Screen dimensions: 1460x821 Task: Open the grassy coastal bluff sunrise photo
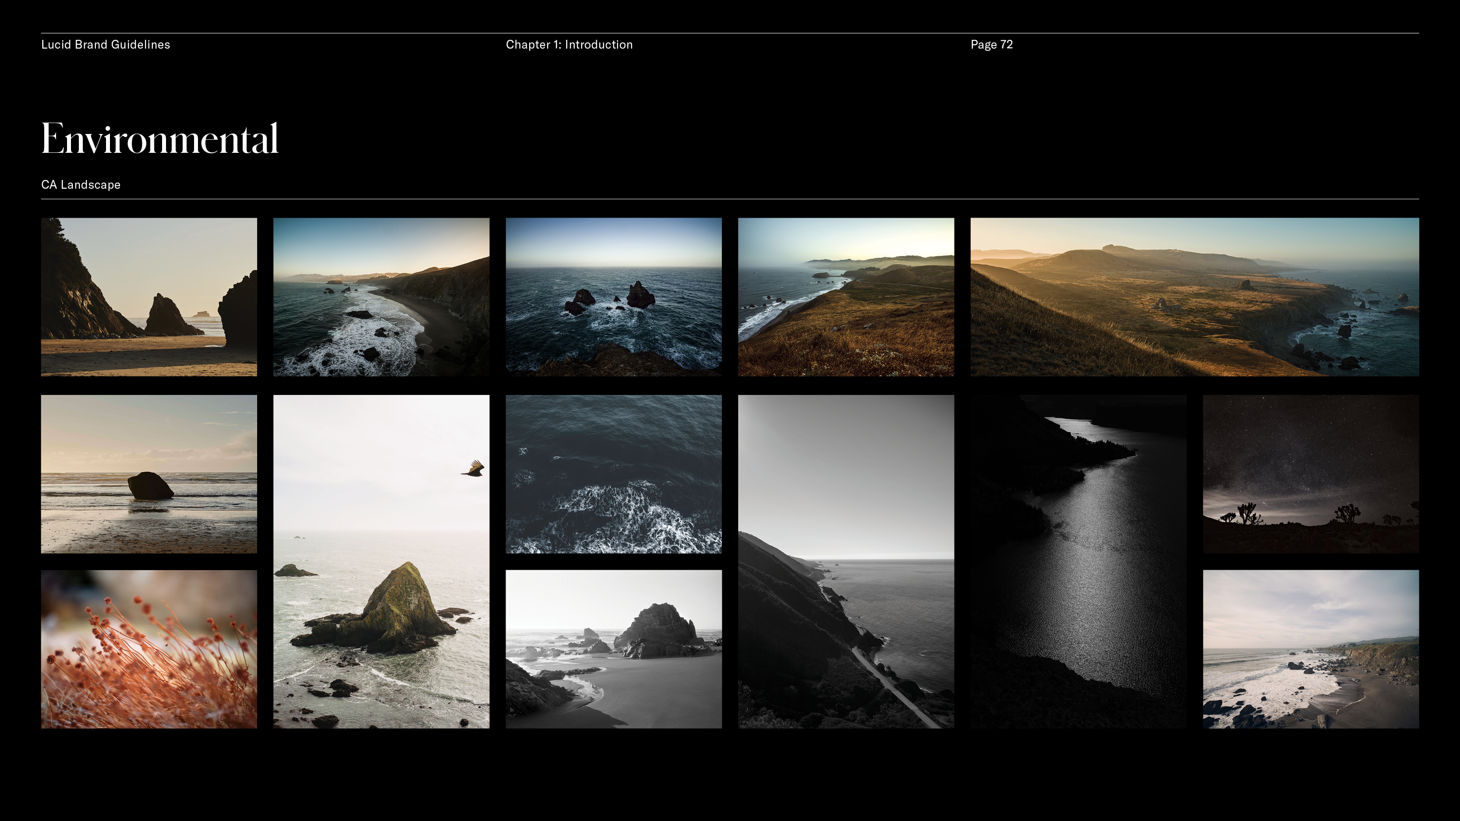pos(846,297)
